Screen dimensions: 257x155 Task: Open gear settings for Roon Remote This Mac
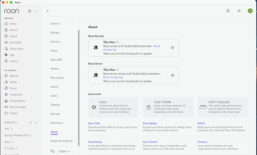pos(172,48)
